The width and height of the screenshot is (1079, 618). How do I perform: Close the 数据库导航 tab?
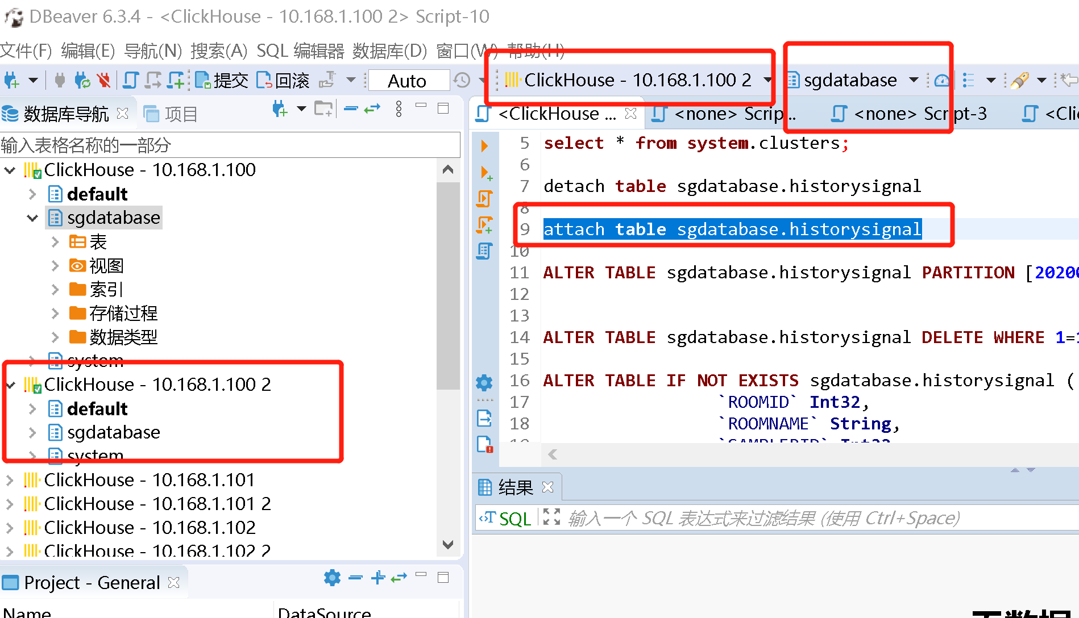122,113
